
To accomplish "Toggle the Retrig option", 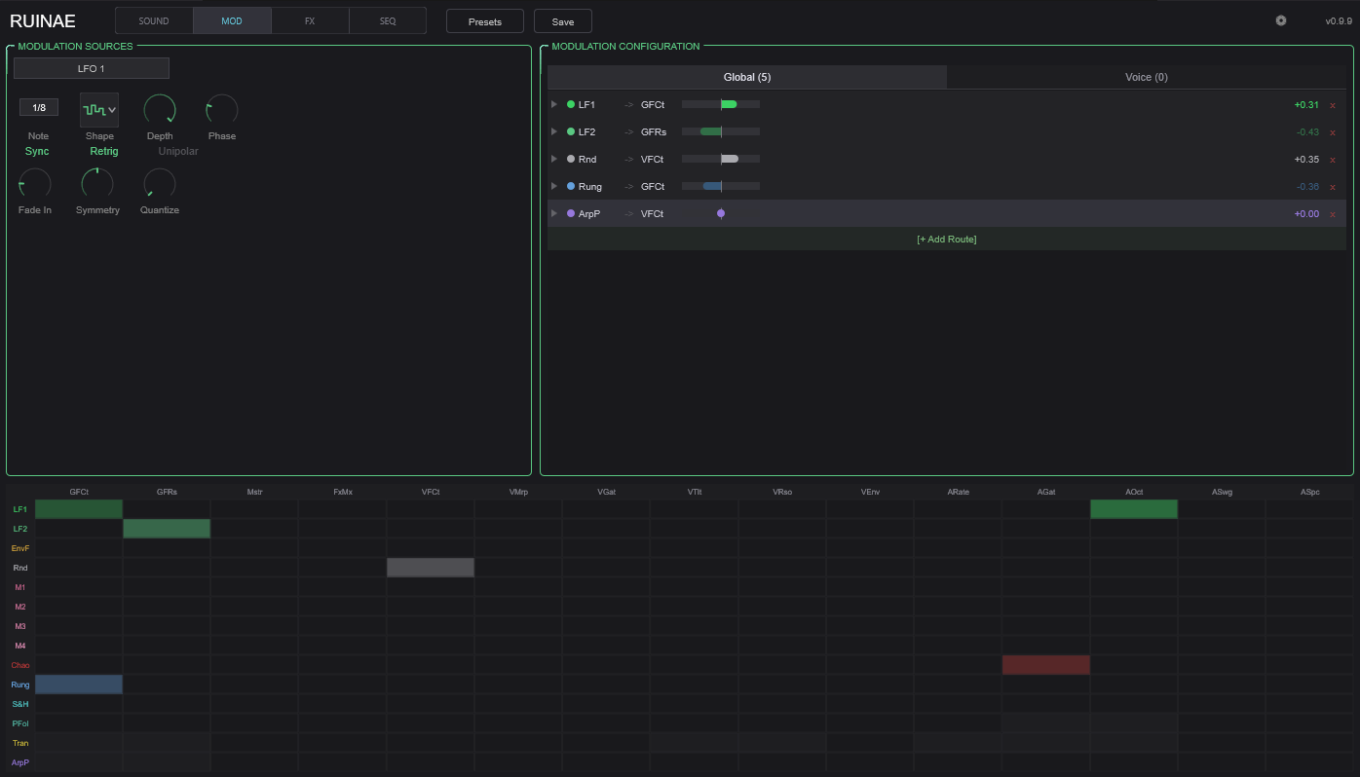I will pos(104,152).
